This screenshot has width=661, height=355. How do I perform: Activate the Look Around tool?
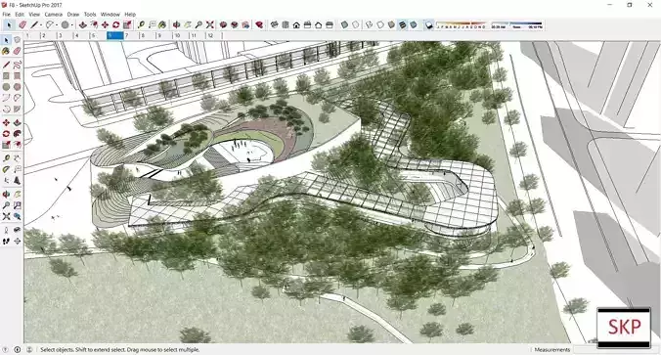pos(17,230)
